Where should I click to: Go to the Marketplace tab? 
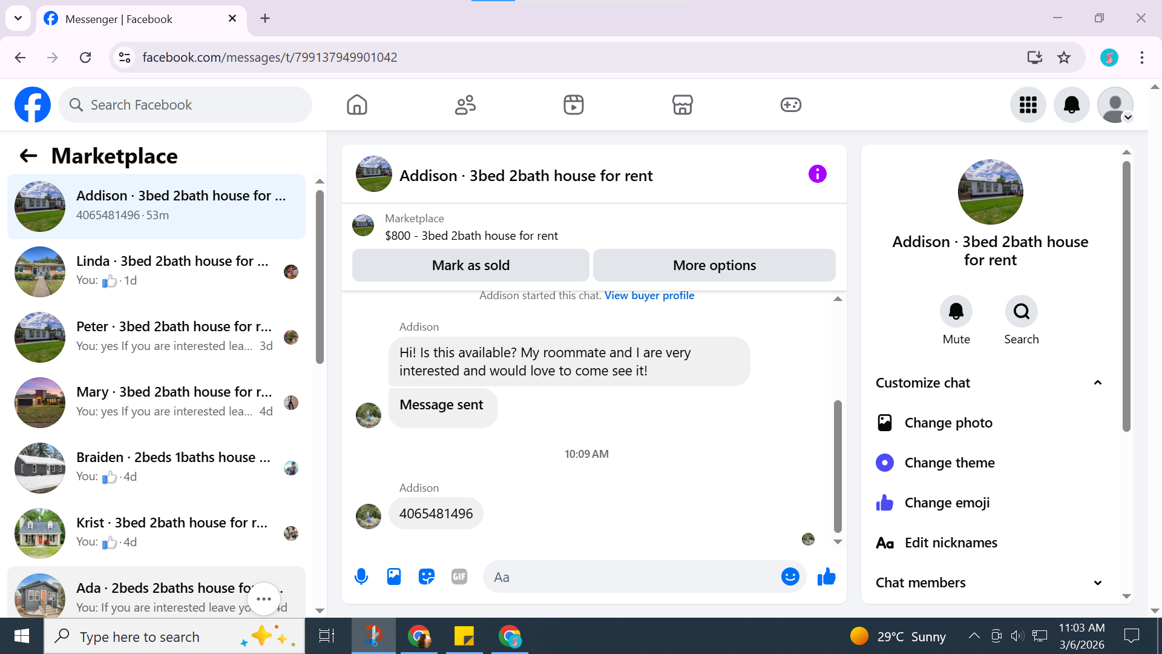(x=682, y=105)
